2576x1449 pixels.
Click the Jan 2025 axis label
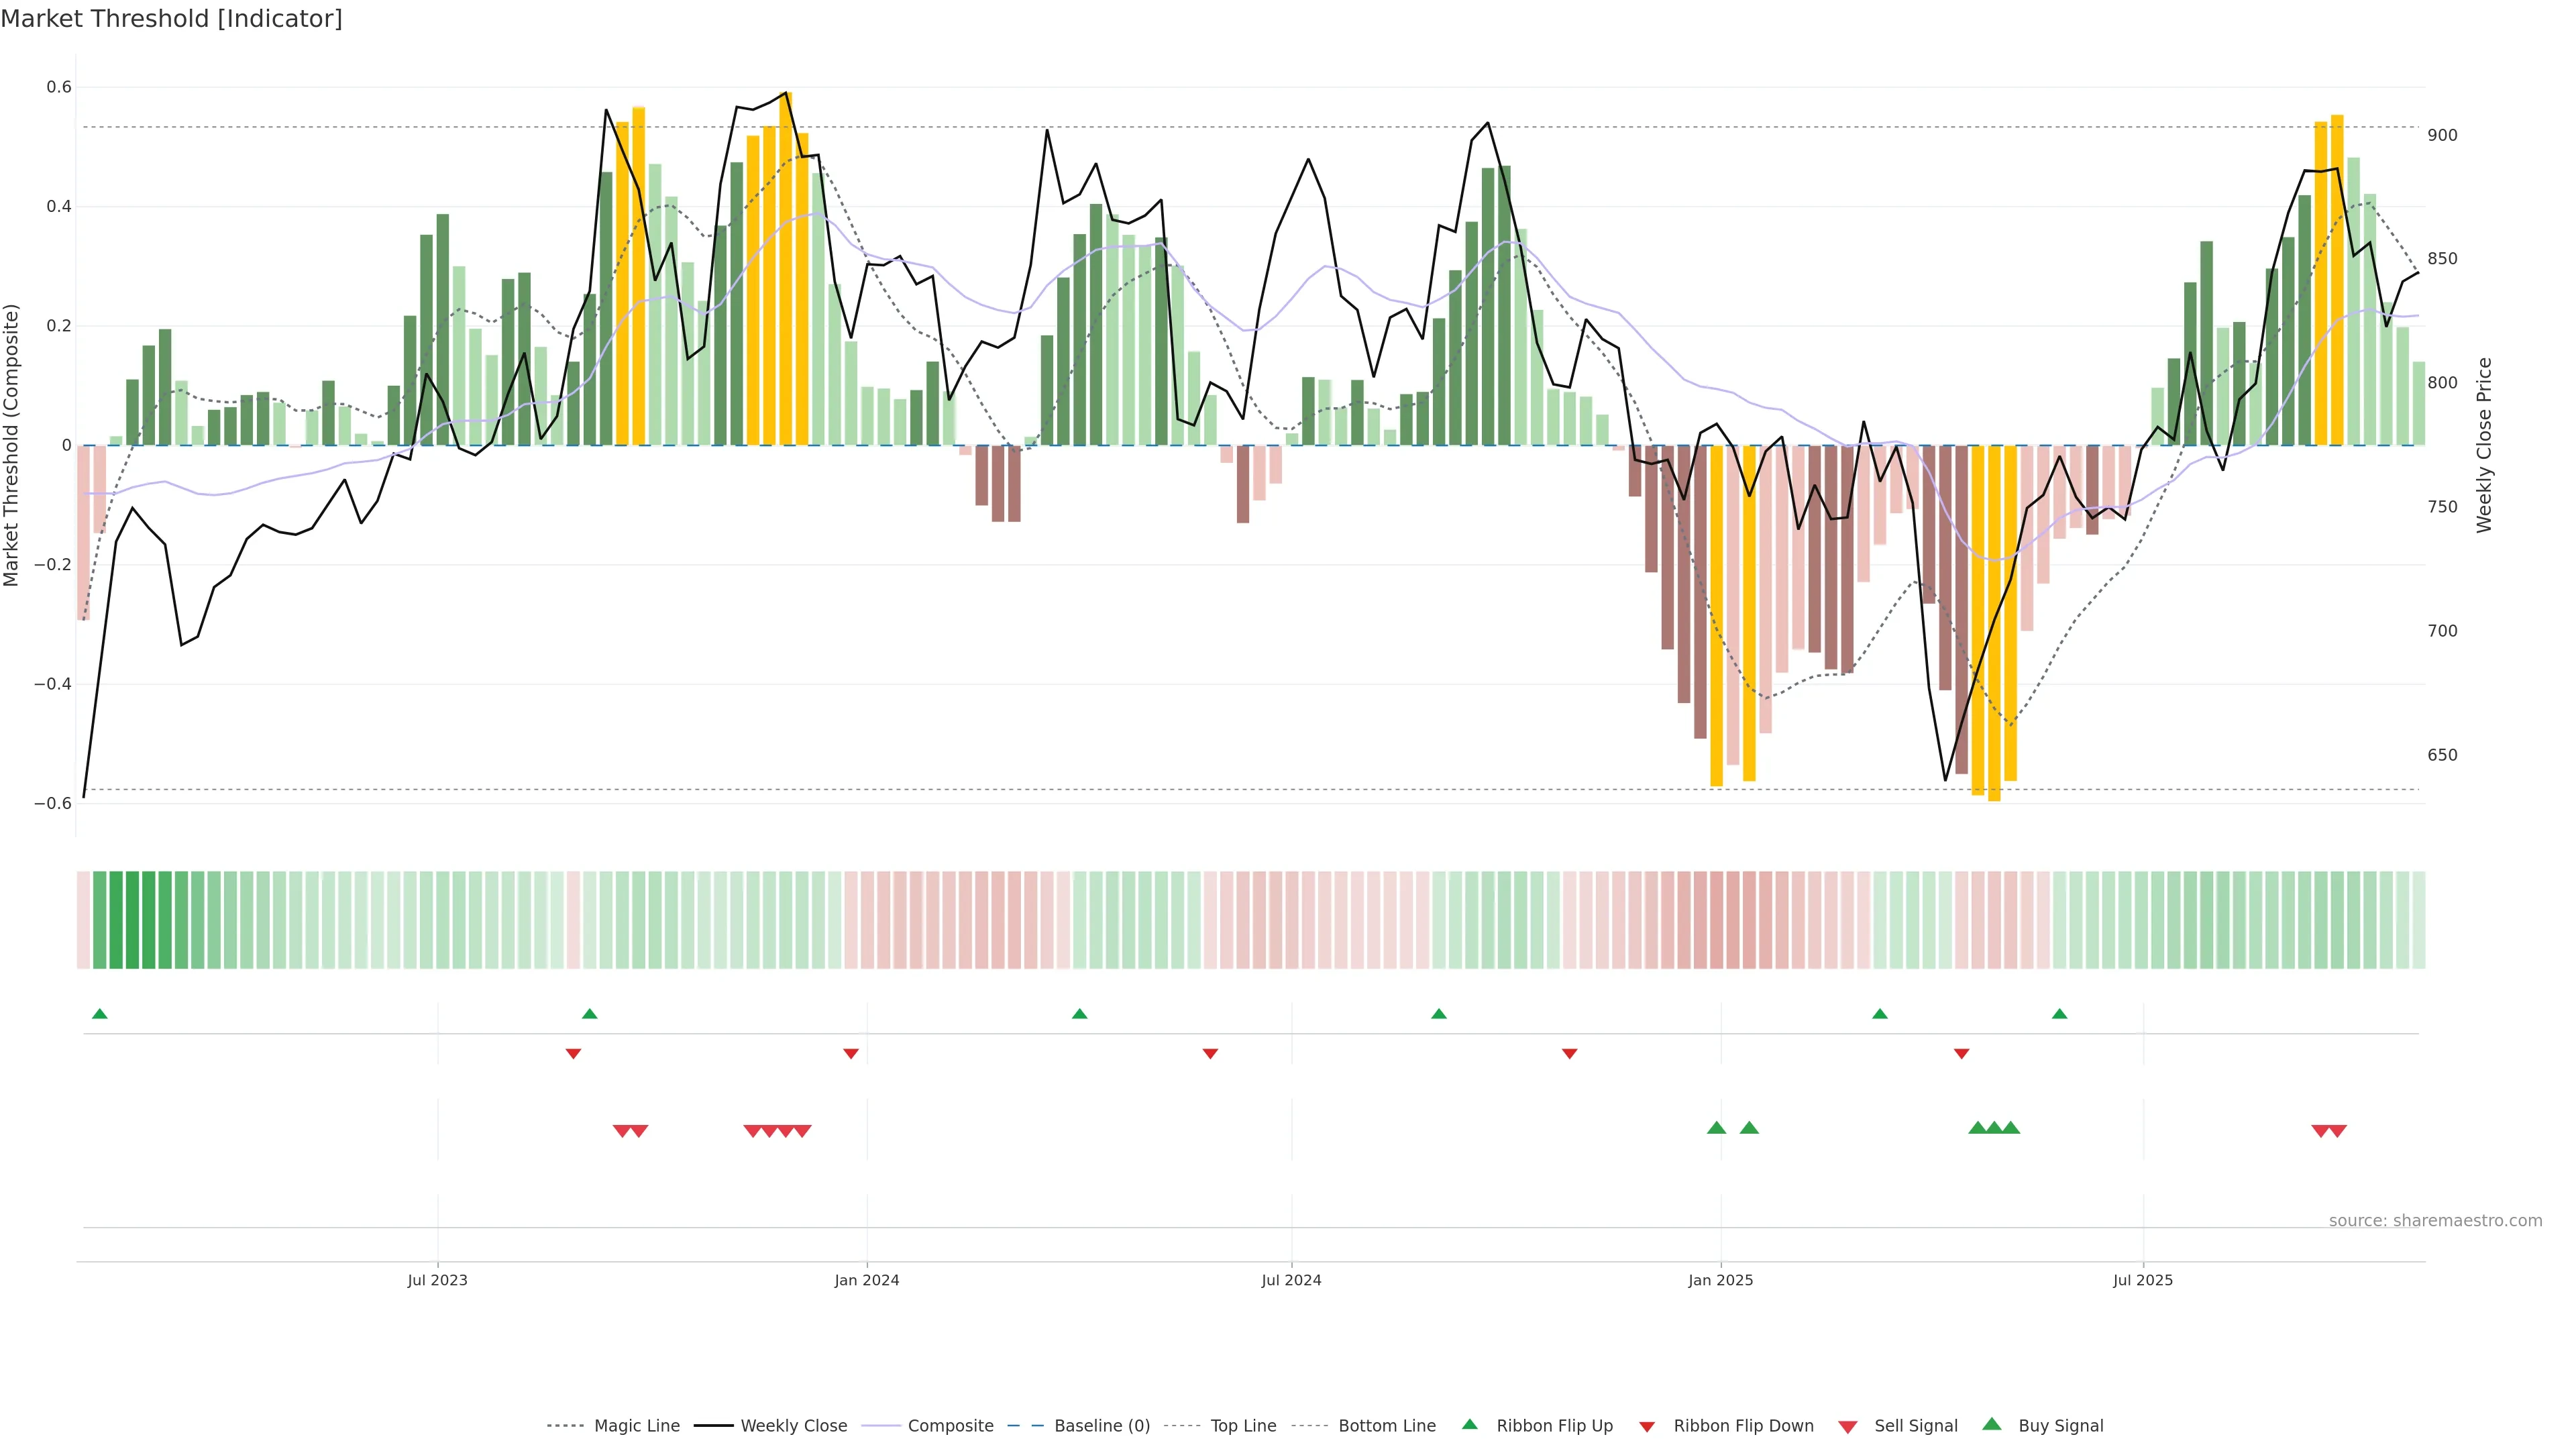pyautogui.click(x=1720, y=1280)
